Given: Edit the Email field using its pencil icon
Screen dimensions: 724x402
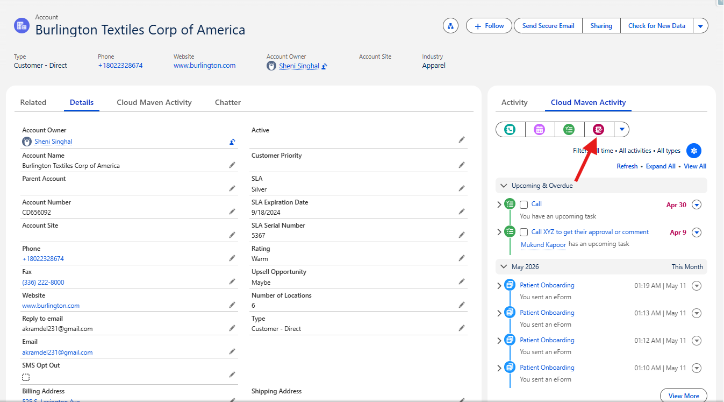Looking at the screenshot, I should click(232, 351).
